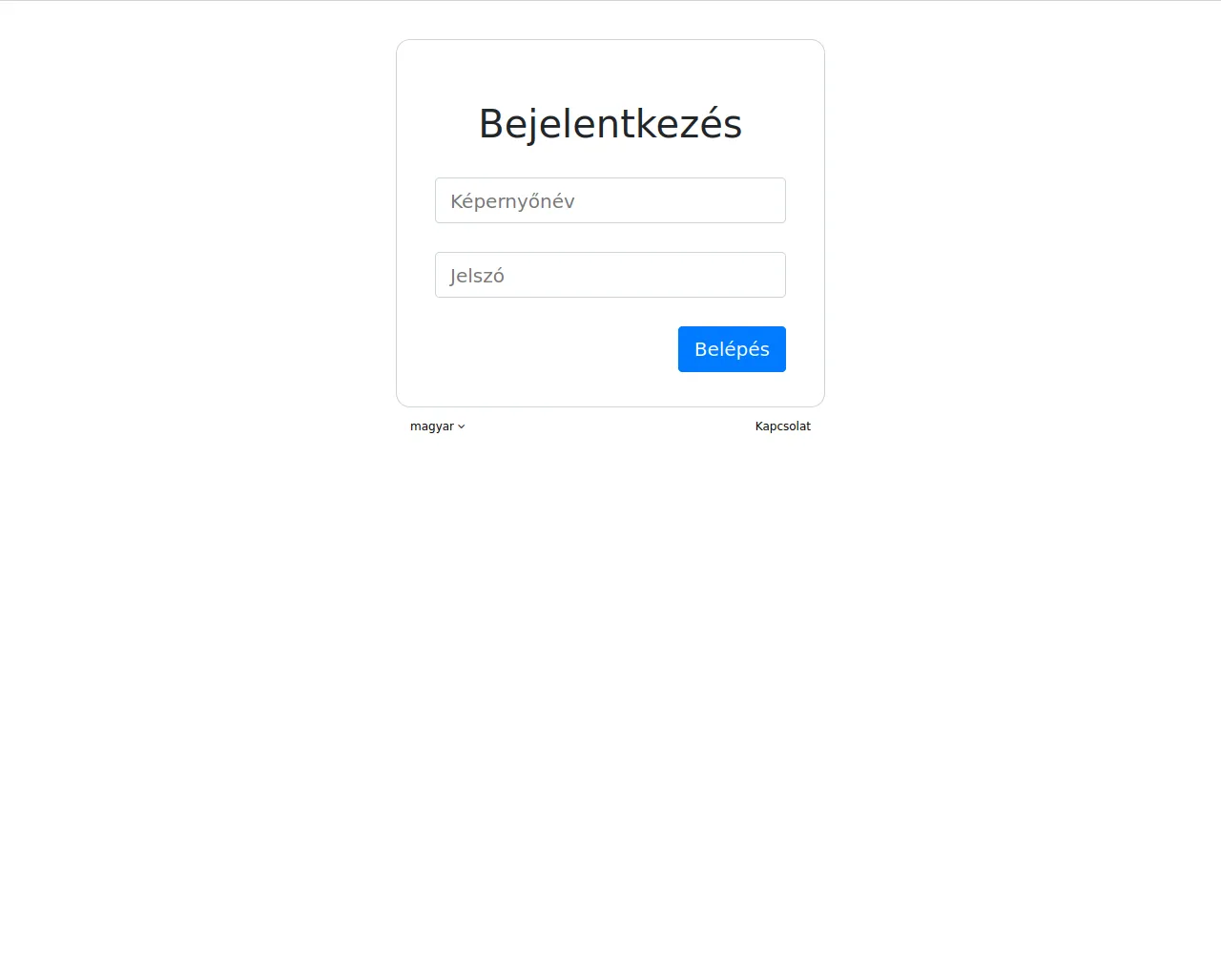Screen dimensions: 1221x977
Task: Submit the login form with Belépés
Action: 732,349
